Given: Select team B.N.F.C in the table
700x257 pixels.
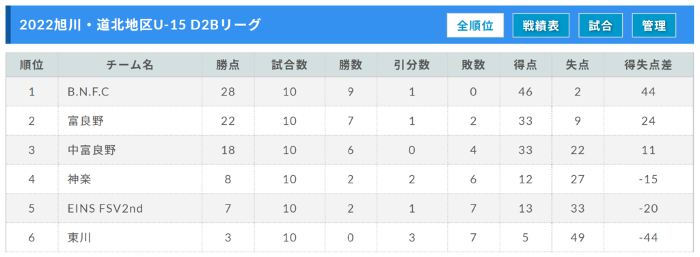Looking at the screenshot, I should tap(88, 92).
